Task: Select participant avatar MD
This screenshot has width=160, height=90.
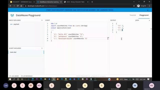Action: point(39,85)
